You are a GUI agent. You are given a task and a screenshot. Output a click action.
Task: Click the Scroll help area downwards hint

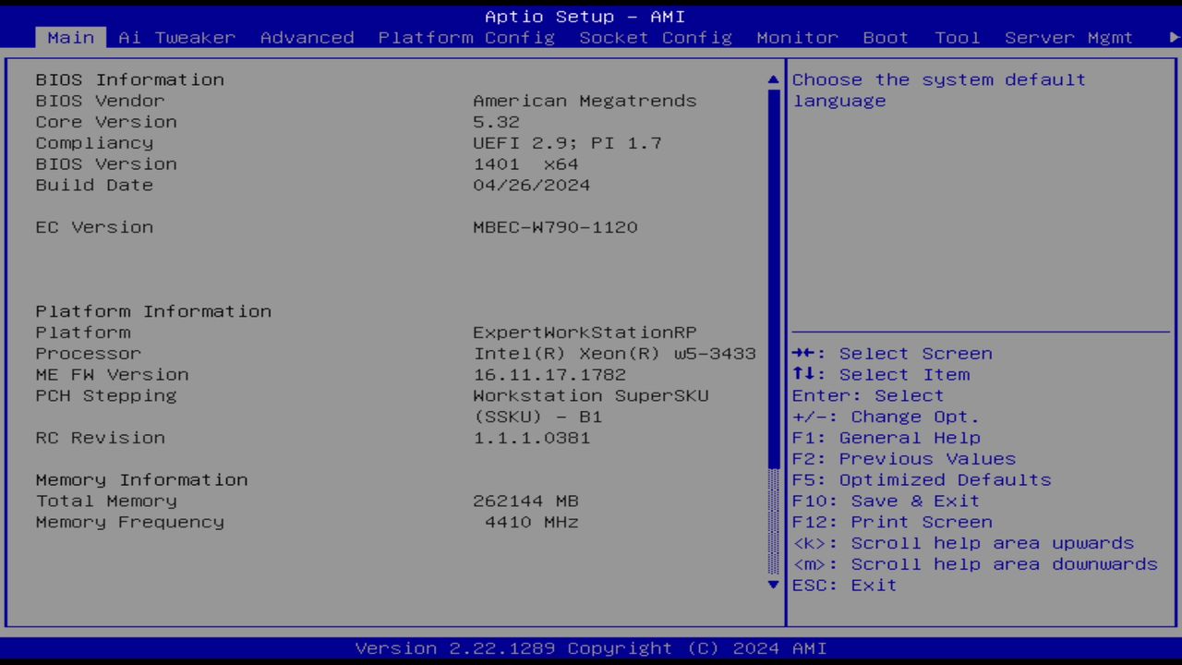point(975,564)
